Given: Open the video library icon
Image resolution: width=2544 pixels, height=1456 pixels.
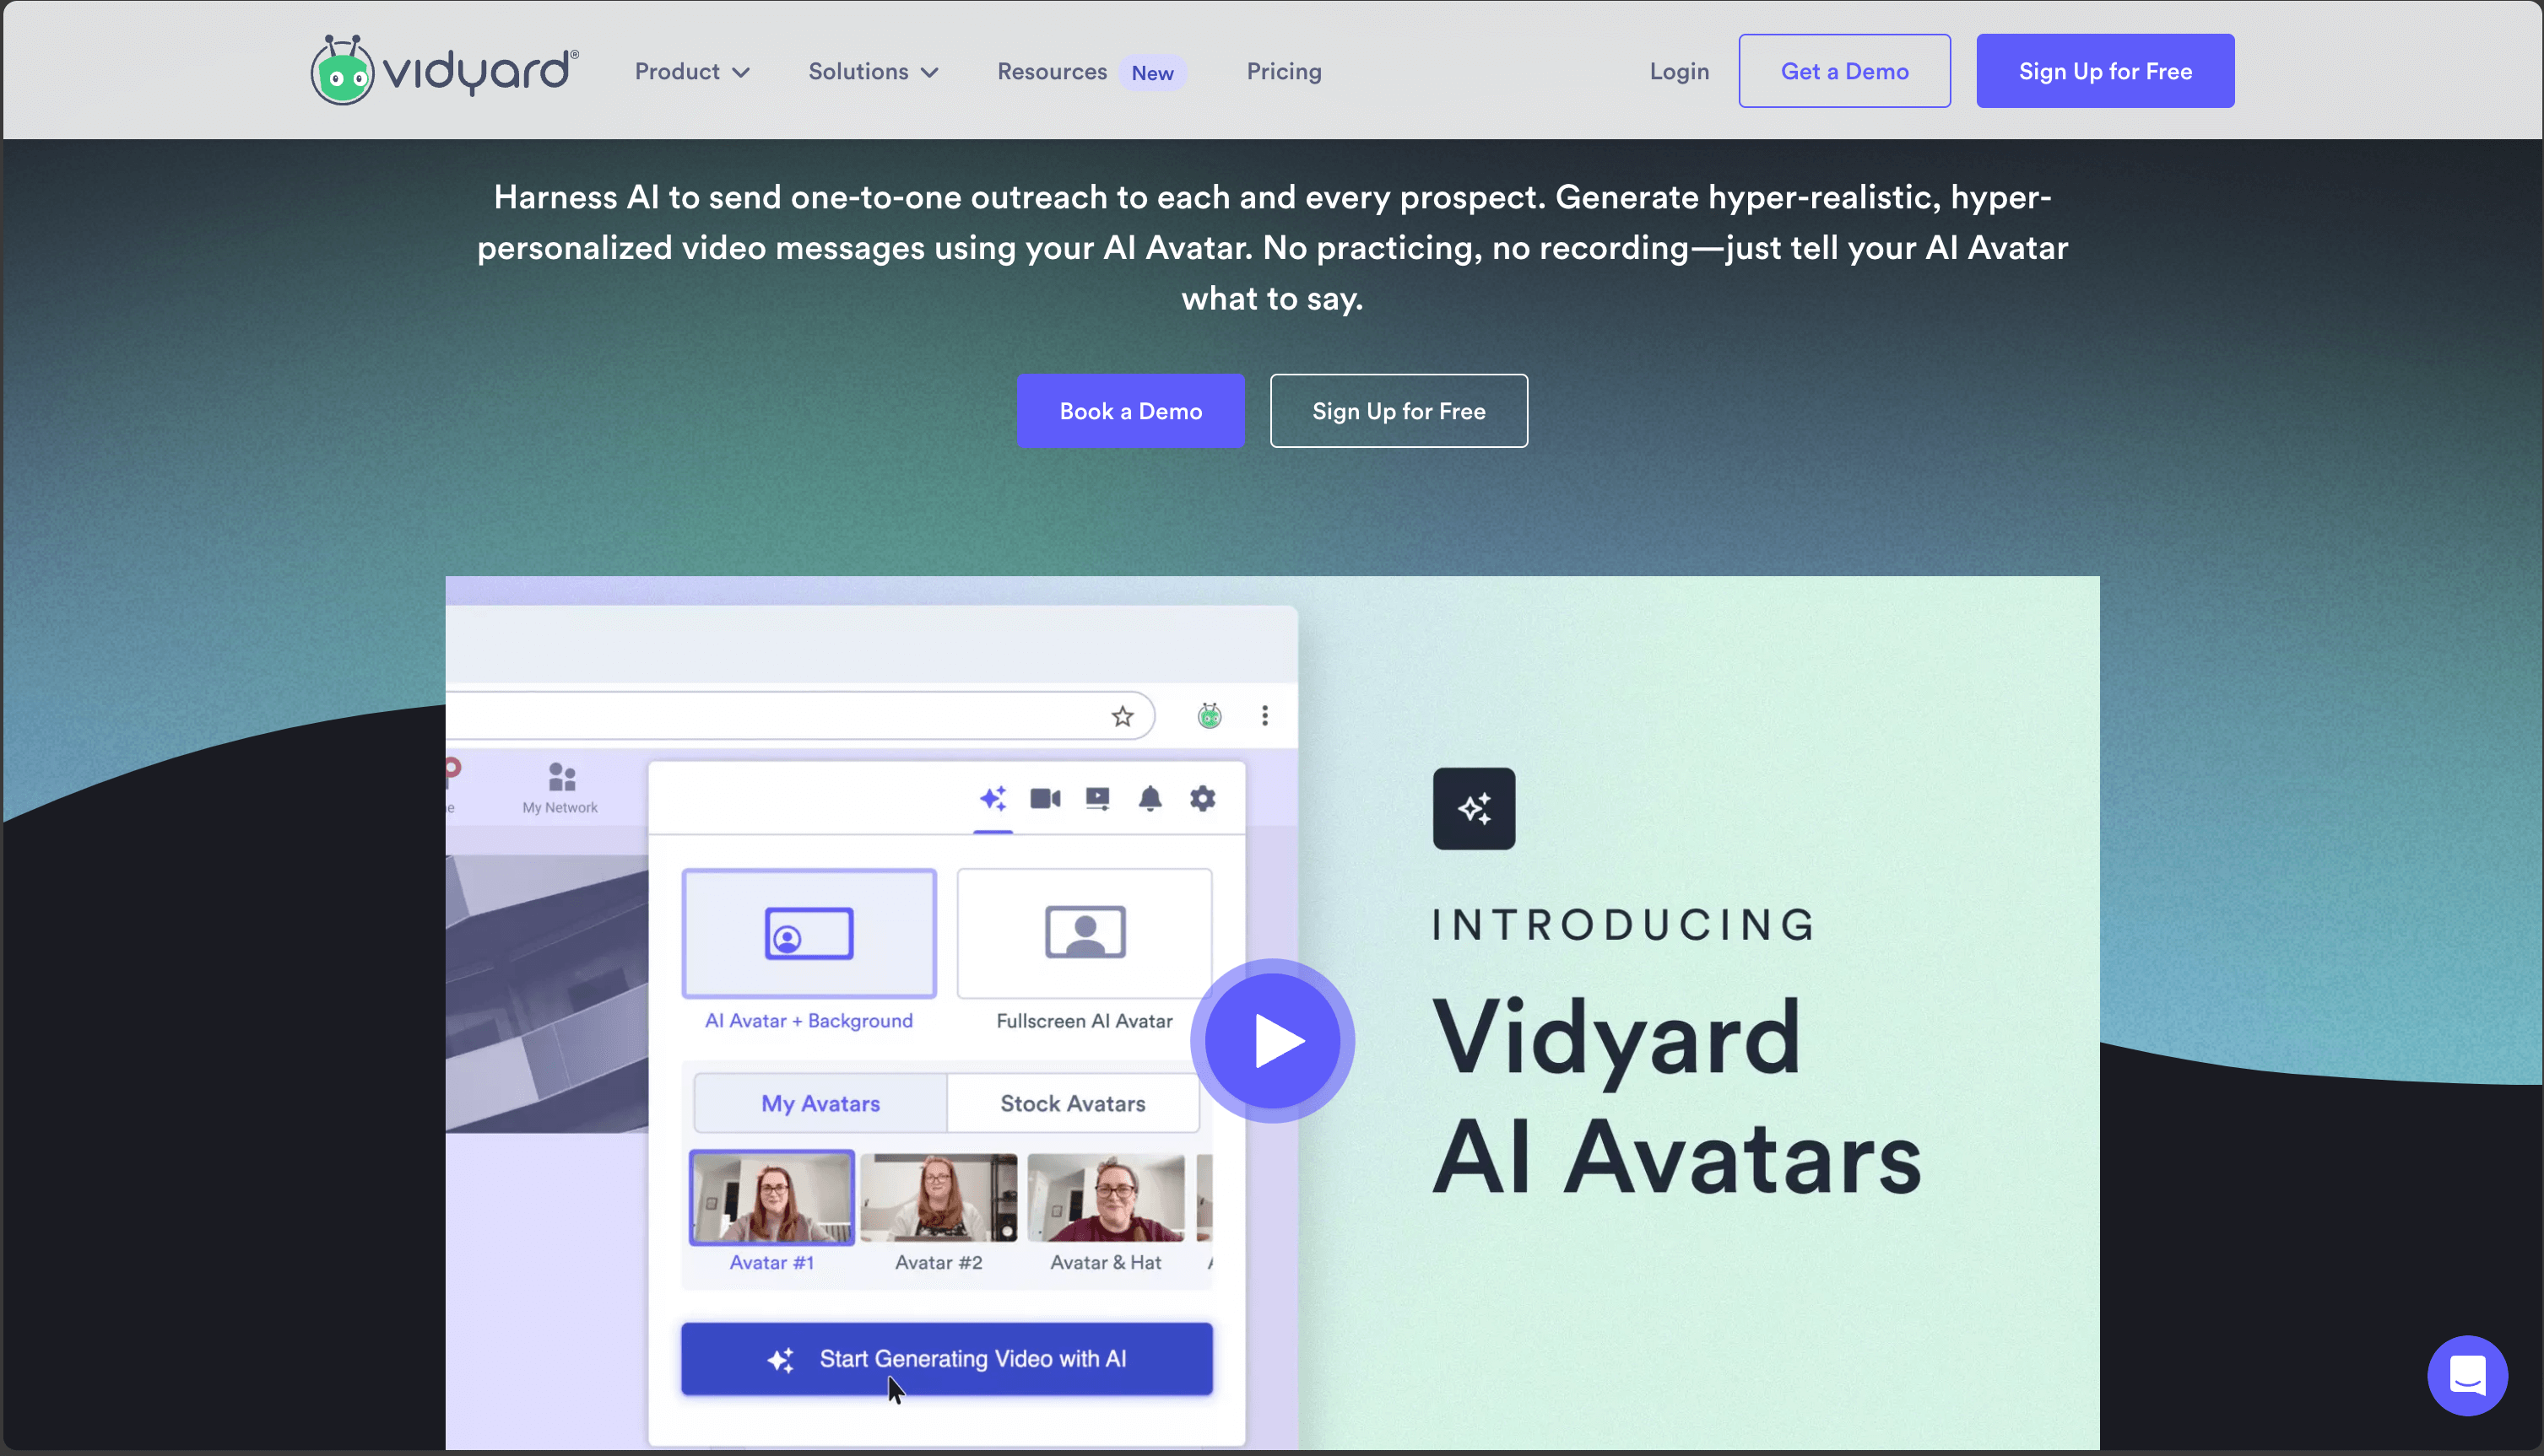Looking at the screenshot, I should click(1097, 798).
